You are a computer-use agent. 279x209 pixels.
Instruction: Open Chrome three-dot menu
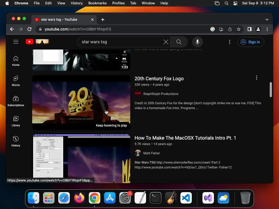pos(267,29)
